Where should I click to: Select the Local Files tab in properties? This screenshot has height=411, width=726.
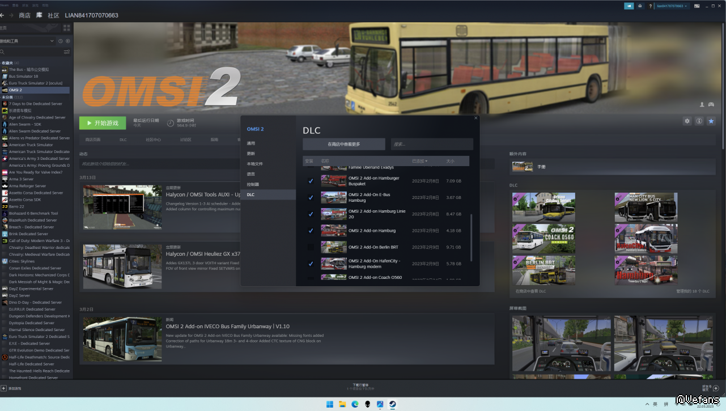click(255, 164)
